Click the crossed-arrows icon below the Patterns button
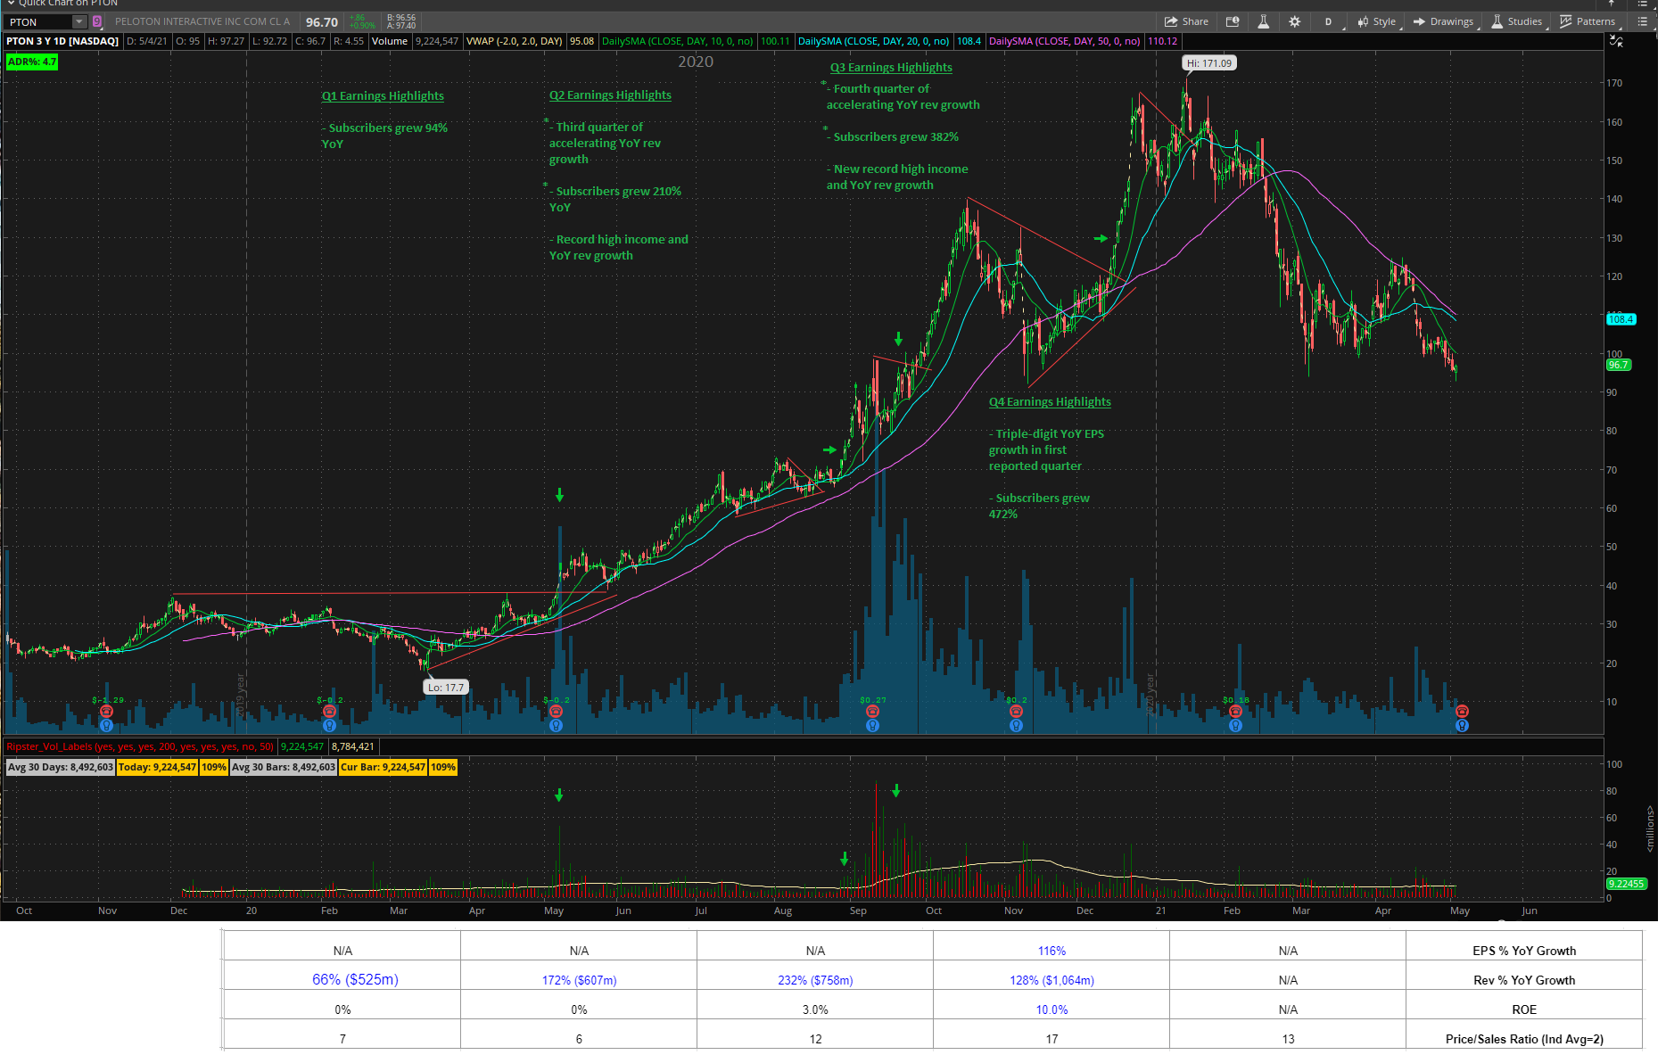The height and width of the screenshot is (1063, 1666). 1615,41
